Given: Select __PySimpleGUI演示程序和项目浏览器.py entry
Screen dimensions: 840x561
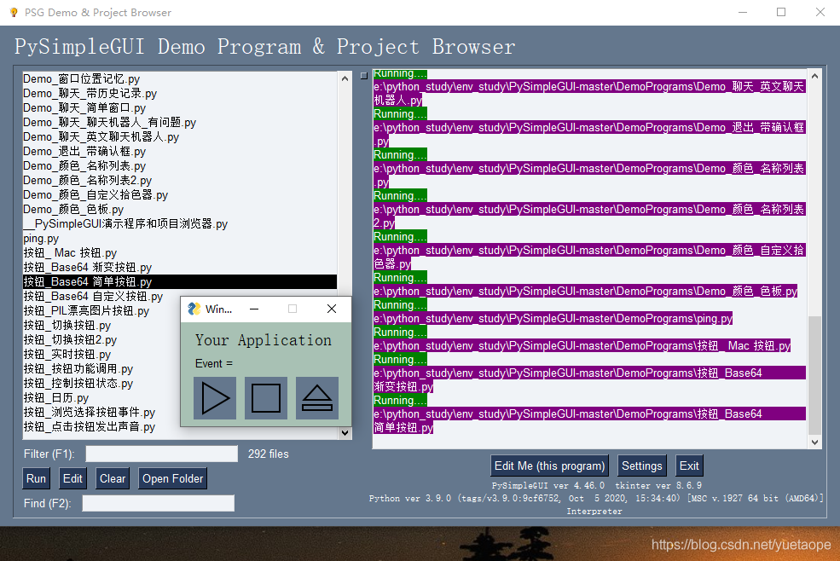Looking at the screenshot, I should (180, 223).
